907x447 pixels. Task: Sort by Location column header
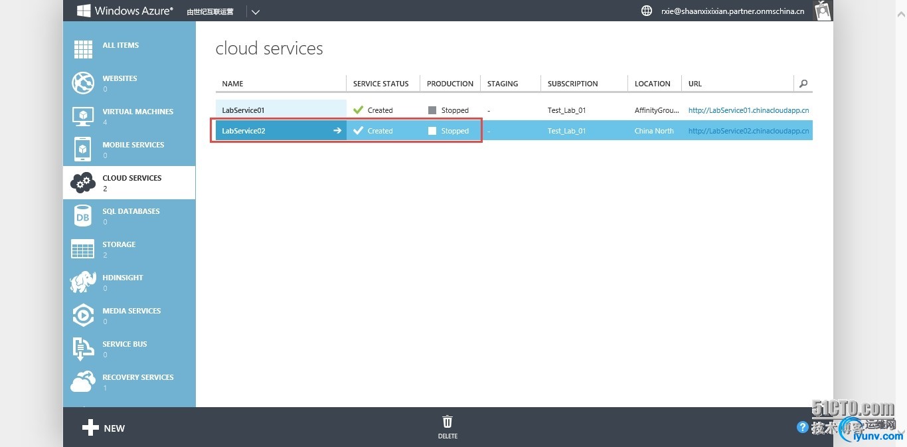(653, 84)
